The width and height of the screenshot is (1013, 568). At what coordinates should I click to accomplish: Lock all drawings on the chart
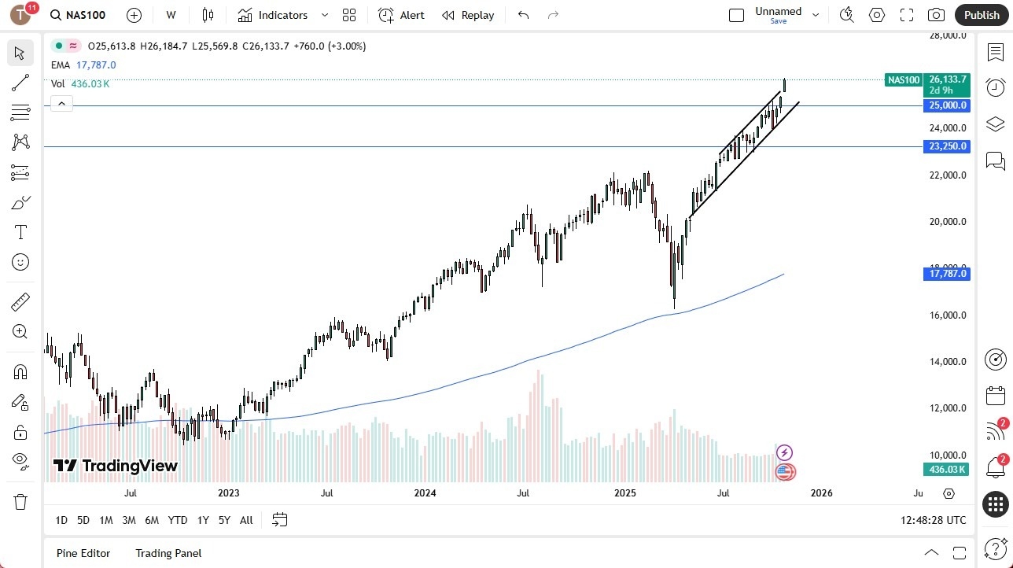[x=20, y=432]
